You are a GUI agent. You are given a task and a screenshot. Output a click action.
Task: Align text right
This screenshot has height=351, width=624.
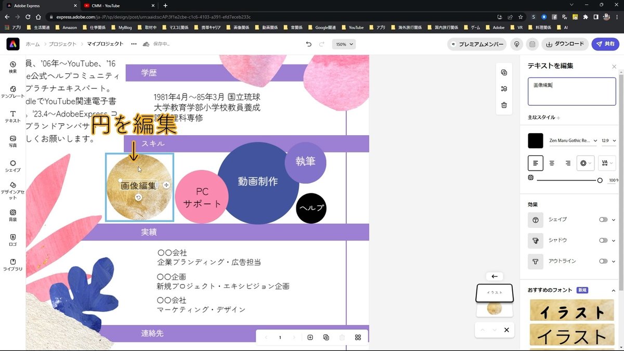pos(568,163)
